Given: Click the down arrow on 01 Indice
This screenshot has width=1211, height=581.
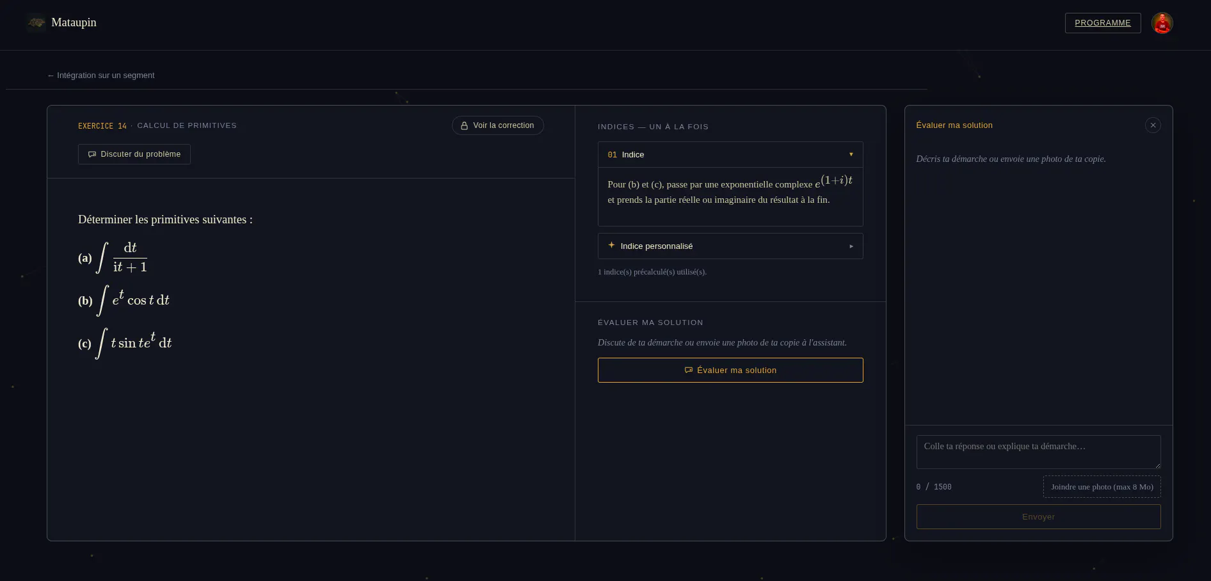Looking at the screenshot, I should tap(851, 155).
